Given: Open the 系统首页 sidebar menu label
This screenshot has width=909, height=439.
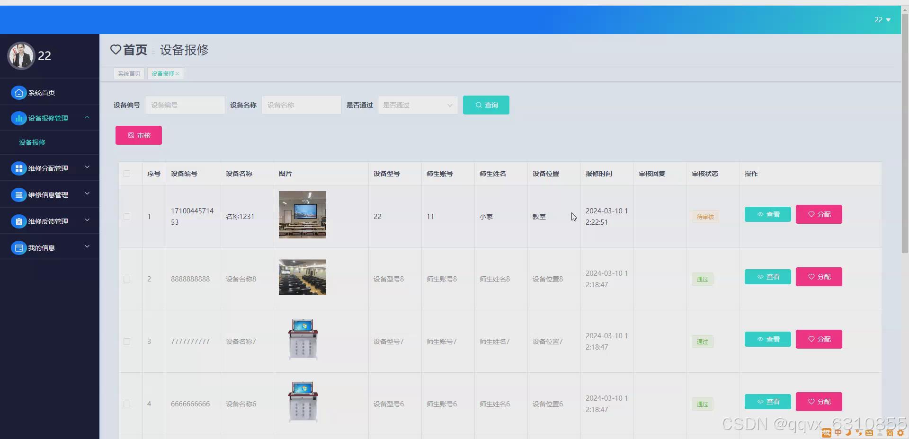Looking at the screenshot, I should [x=42, y=93].
